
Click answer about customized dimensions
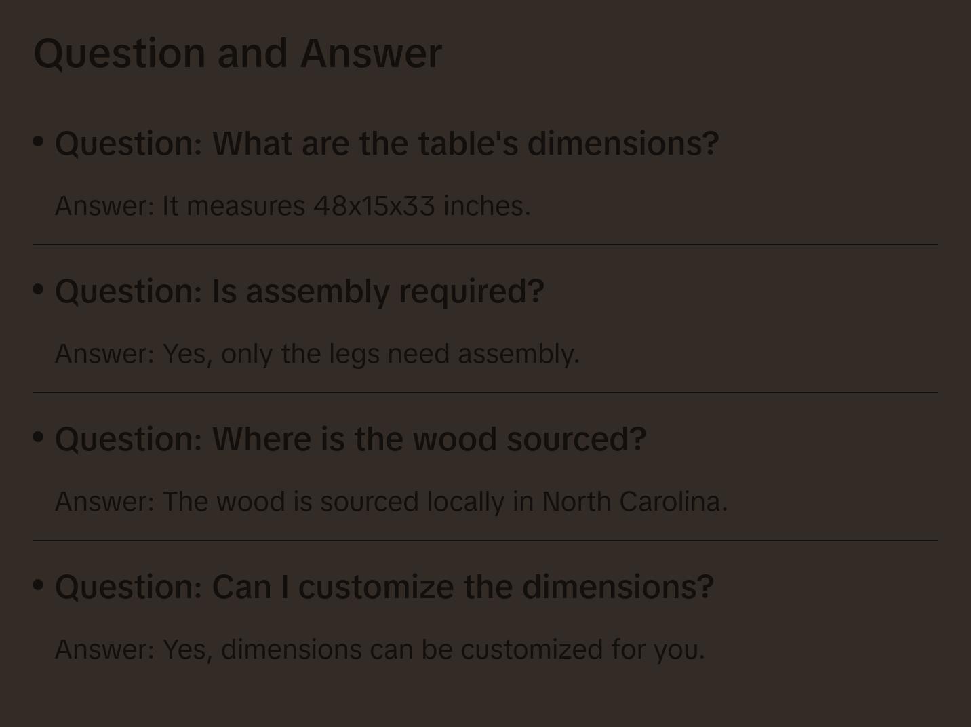(x=380, y=649)
